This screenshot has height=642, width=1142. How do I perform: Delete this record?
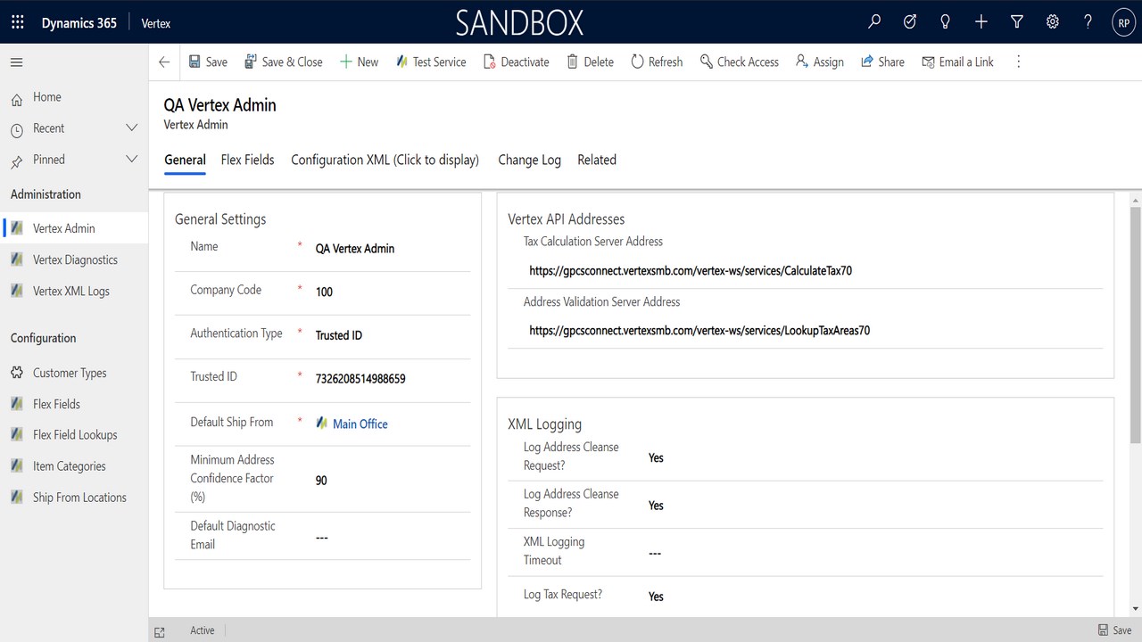click(x=590, y=62)
